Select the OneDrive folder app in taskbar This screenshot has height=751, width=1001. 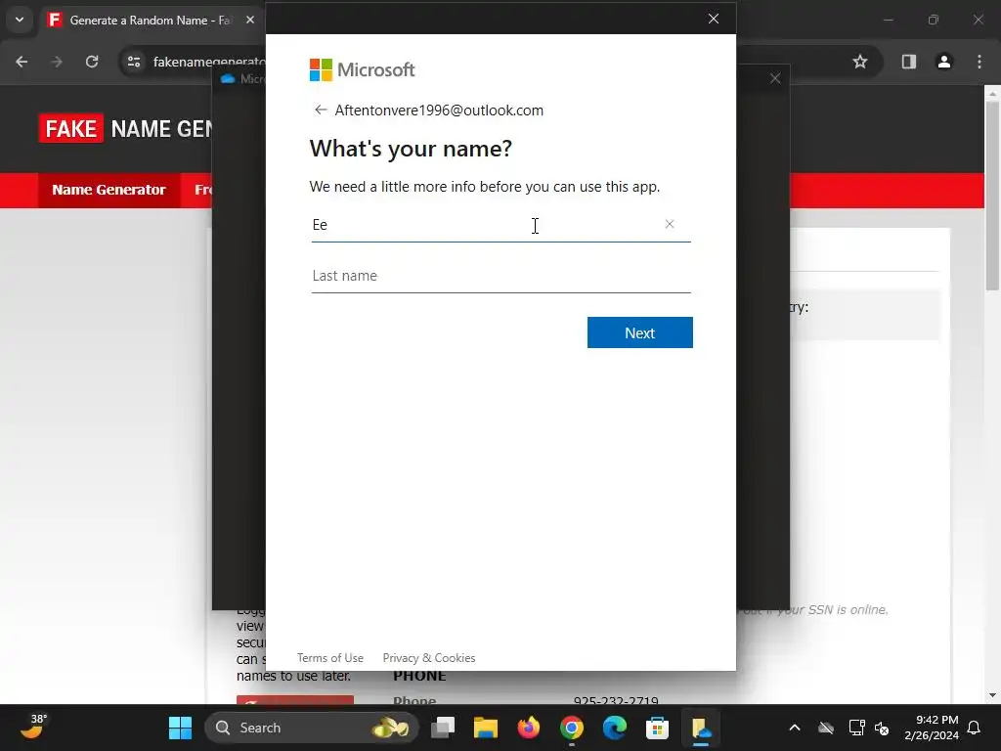701,728
